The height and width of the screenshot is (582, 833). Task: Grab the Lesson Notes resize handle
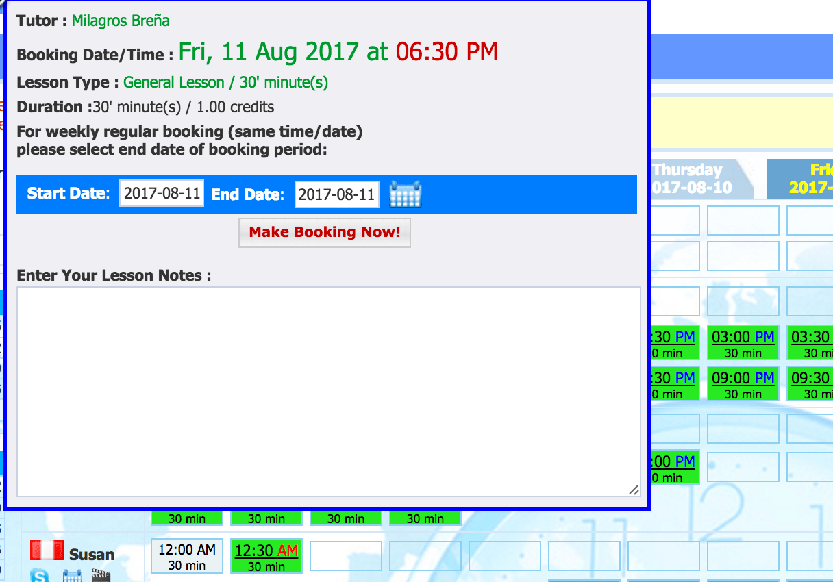(634, 489)
